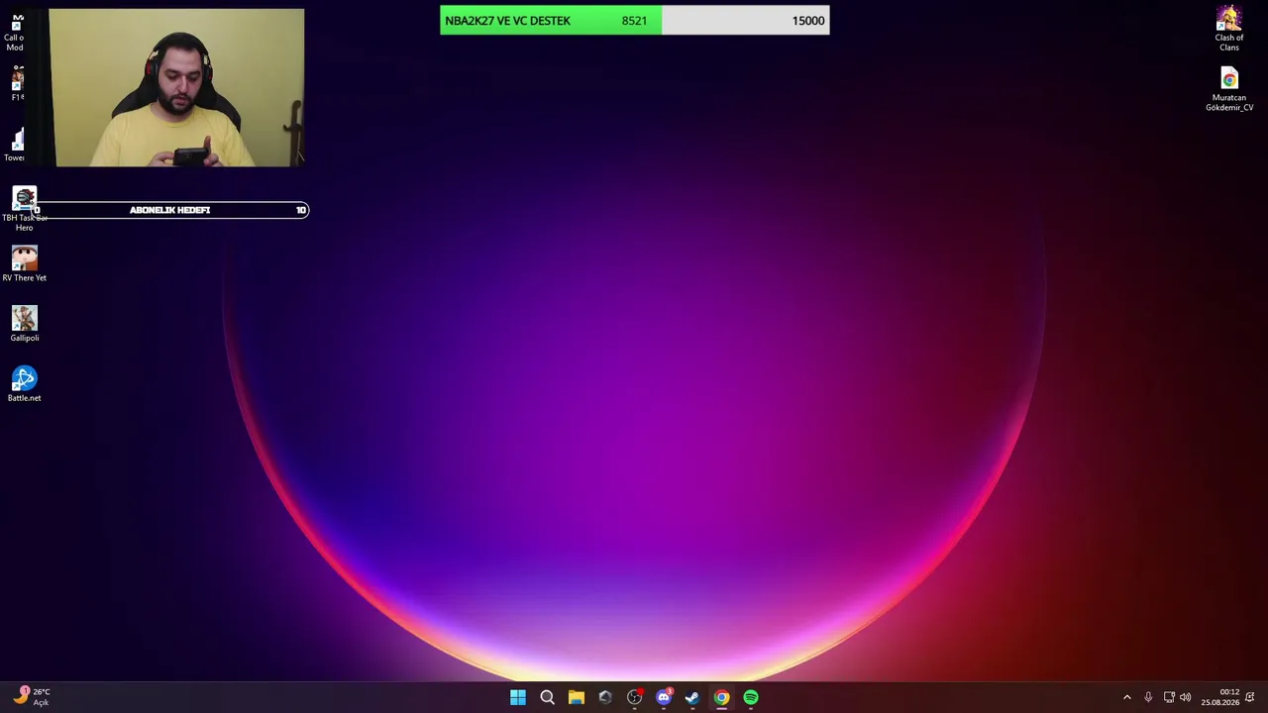Open Steam from the taskbar

pyautogui.click(x=692, y=697)
